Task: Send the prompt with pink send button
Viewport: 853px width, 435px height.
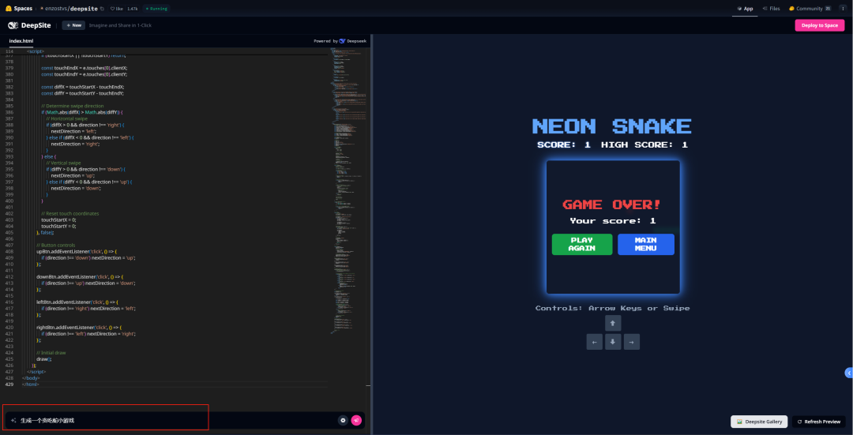Action: [356, 420]
